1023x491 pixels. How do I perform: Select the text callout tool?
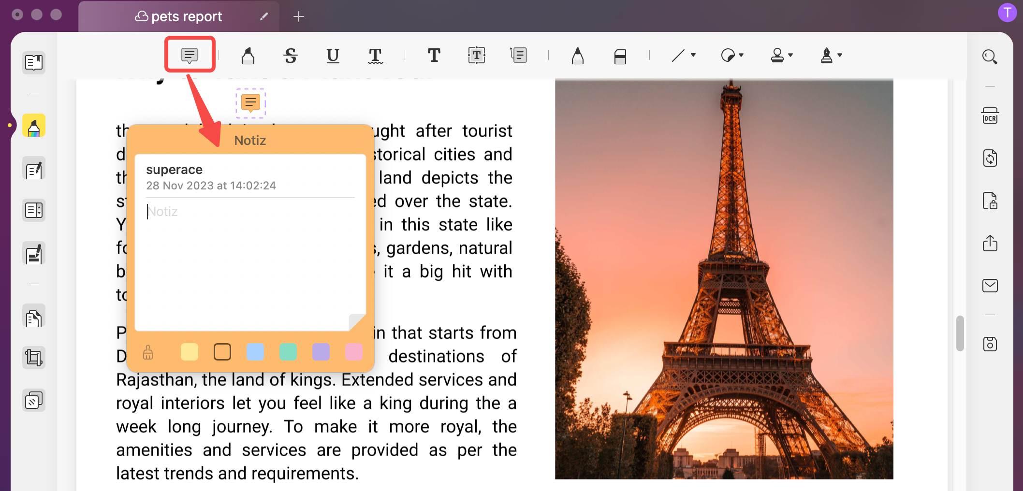pyautogui.click(x=518, y=56)
